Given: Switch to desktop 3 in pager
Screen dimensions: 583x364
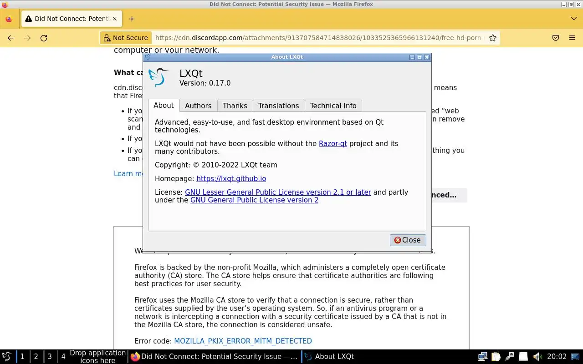Looking at the screenshot, I should pyautogui.click(x=50, y=357).
